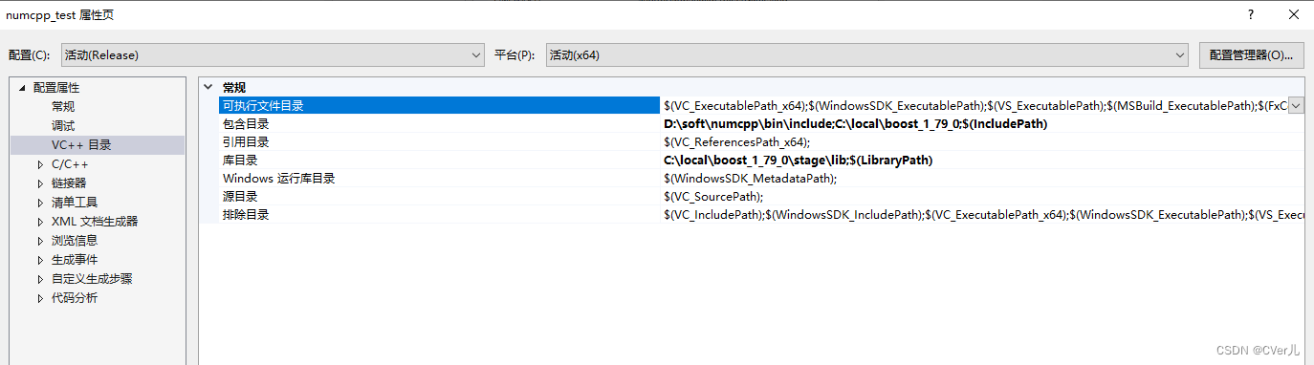This screenshot has height=365, width=1314.
Task: Click the 排除目录 value starting with $(VC_IncludePath)
Action: click(983, 215)
